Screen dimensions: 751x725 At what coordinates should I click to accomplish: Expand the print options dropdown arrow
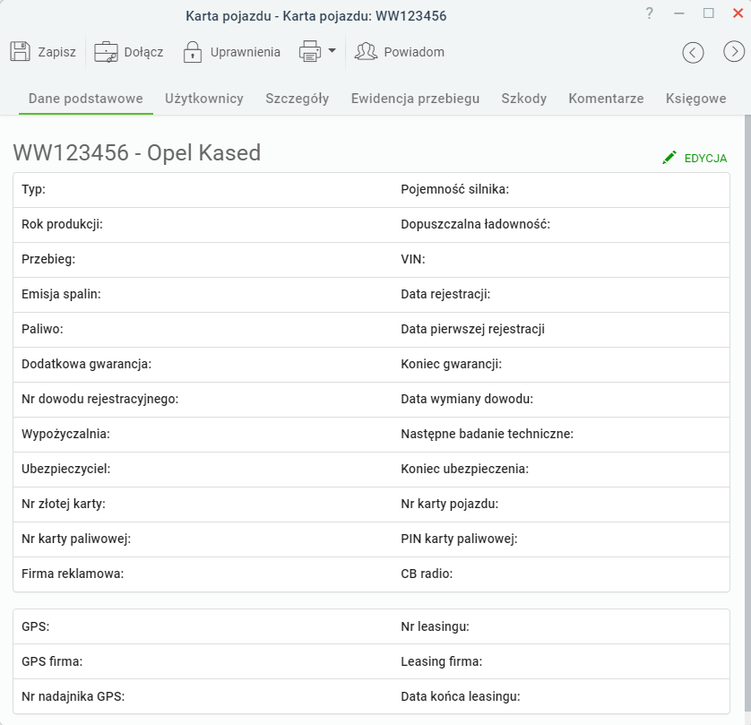(x=332, y=50)
